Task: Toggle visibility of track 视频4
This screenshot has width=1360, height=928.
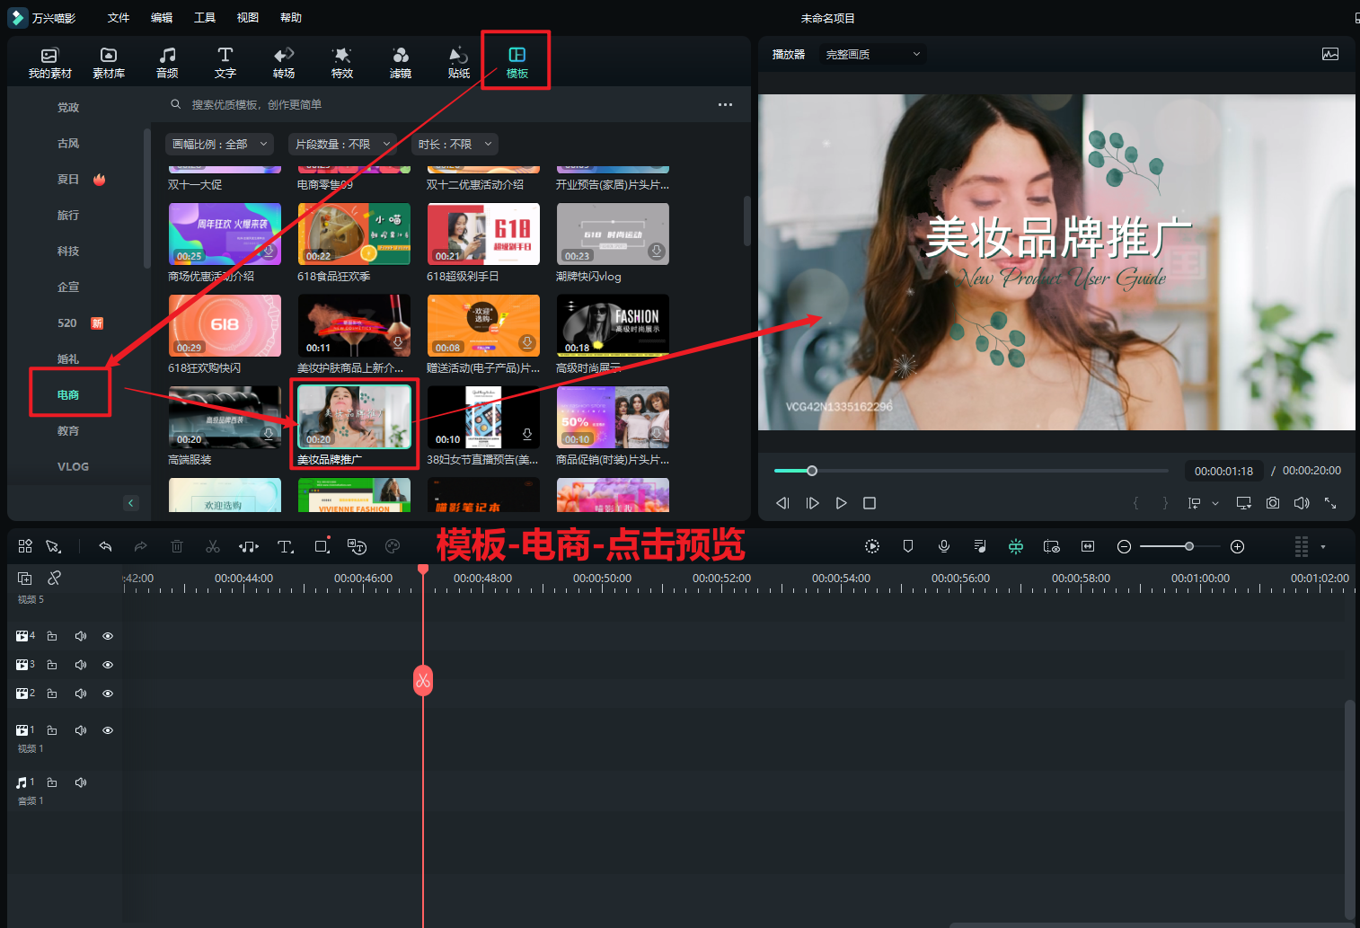Action: click(x=107, y=635)
